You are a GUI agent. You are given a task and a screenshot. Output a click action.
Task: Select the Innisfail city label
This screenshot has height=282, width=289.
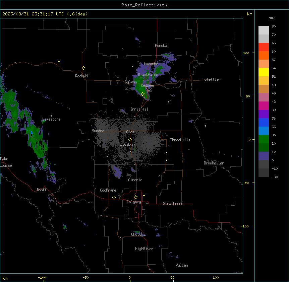[139, 109]
